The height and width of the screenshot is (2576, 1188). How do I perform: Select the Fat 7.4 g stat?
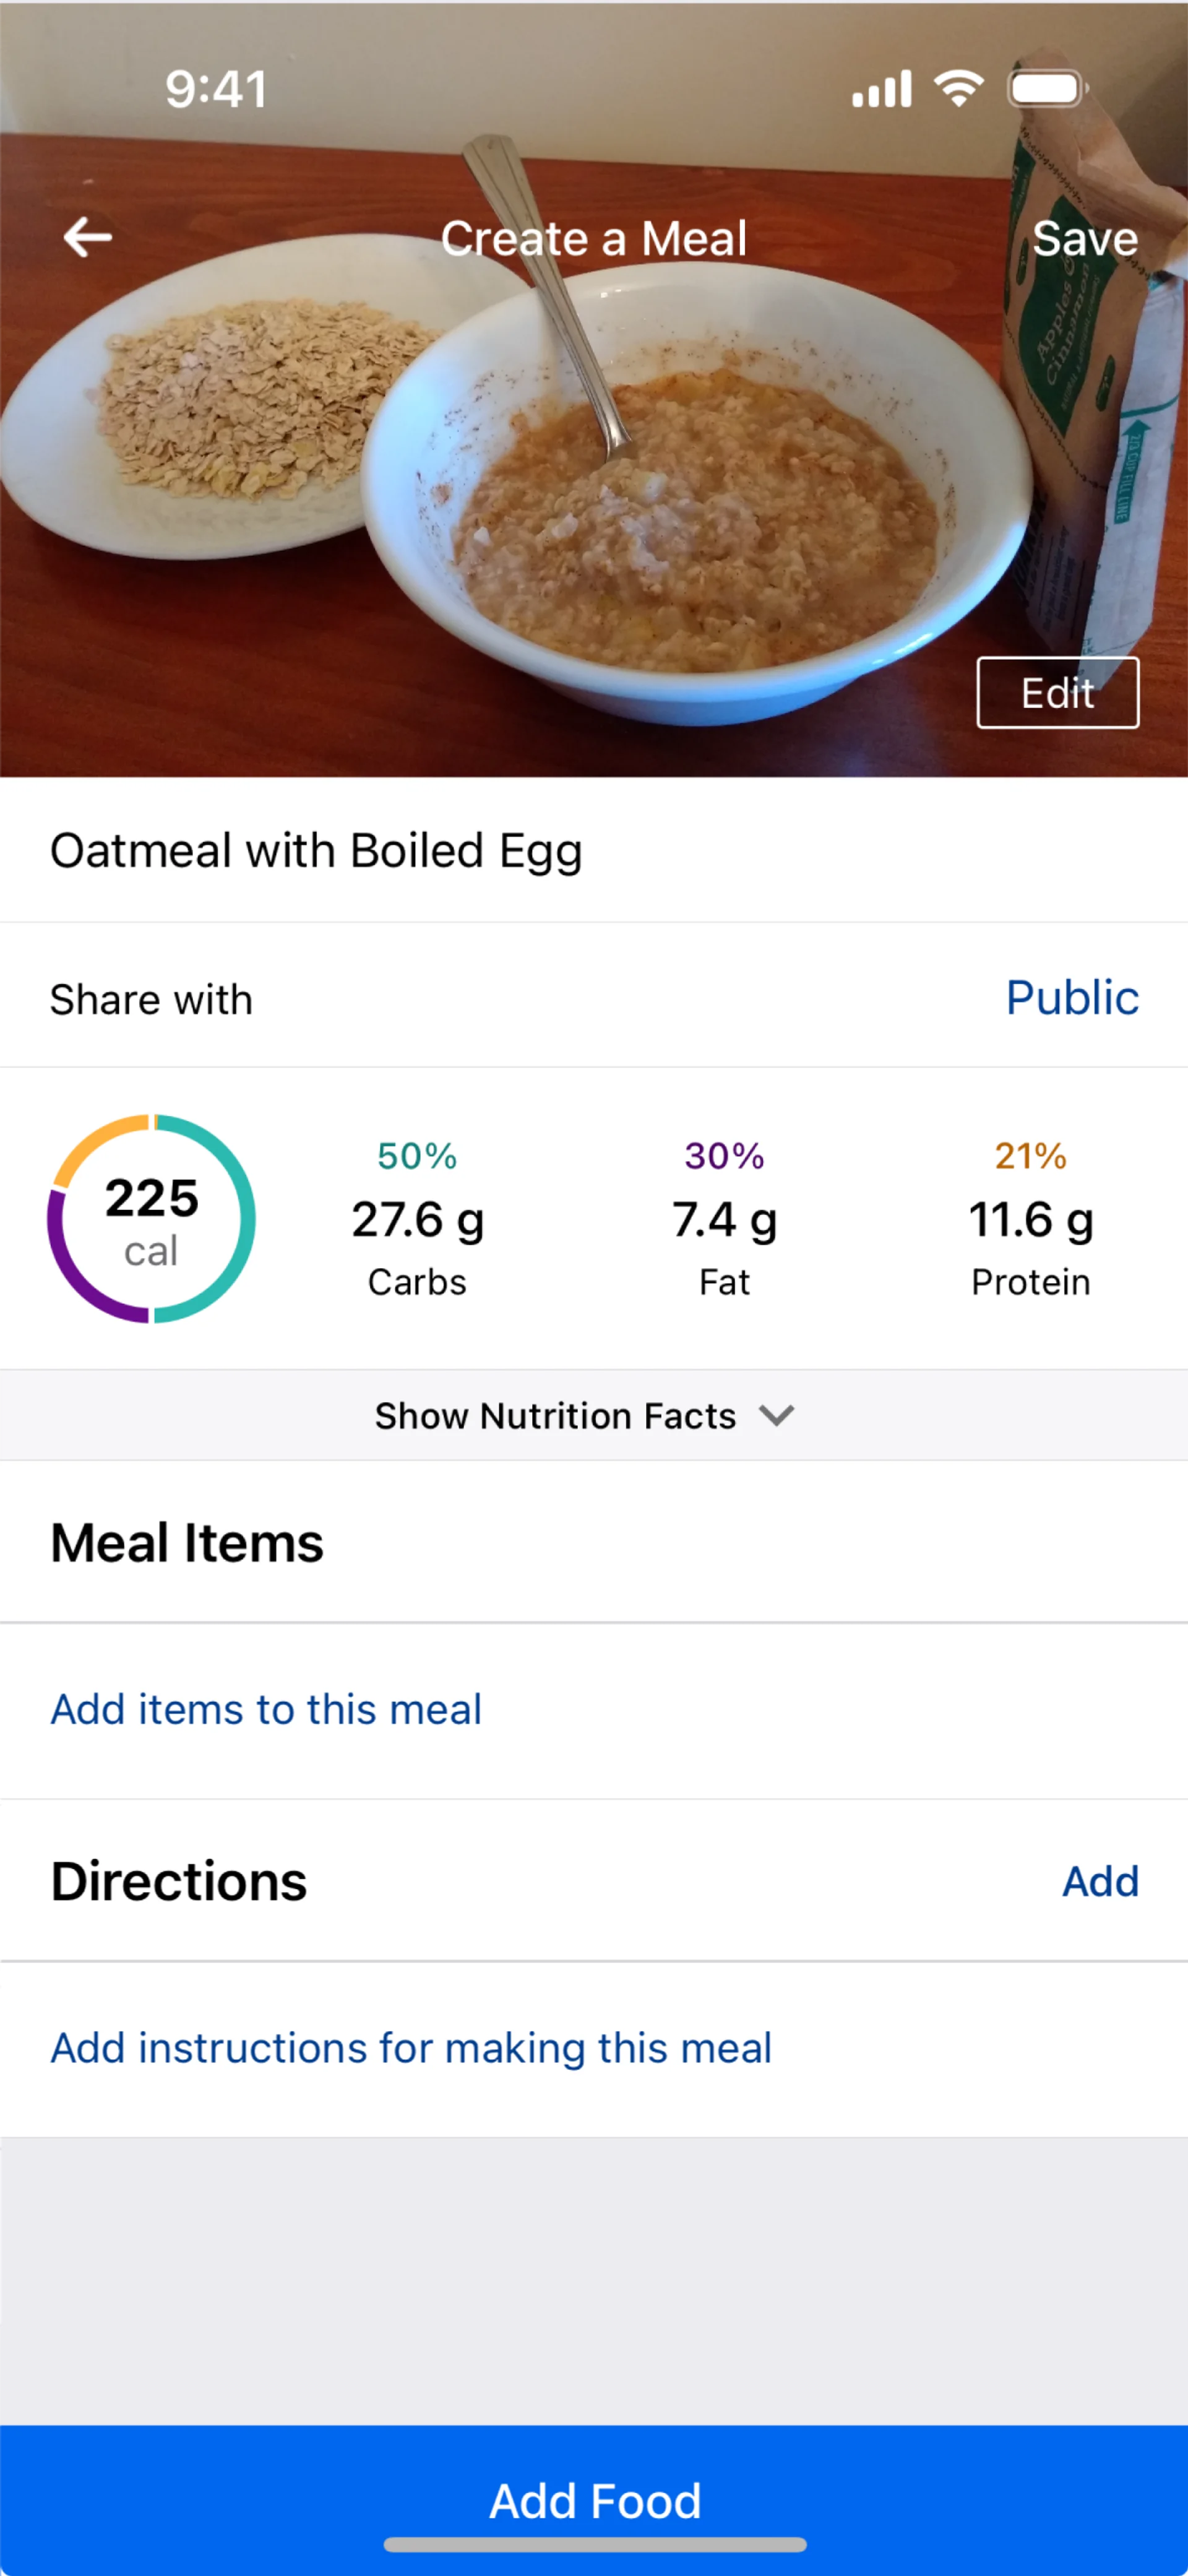click(724, 1219)
